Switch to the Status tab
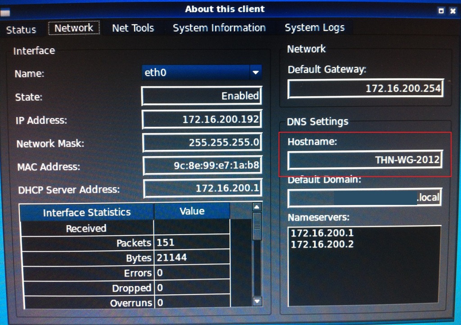 click(x=21, y=30)
